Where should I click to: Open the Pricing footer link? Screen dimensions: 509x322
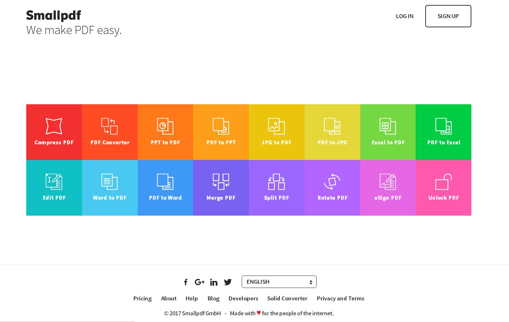[142, 298]
